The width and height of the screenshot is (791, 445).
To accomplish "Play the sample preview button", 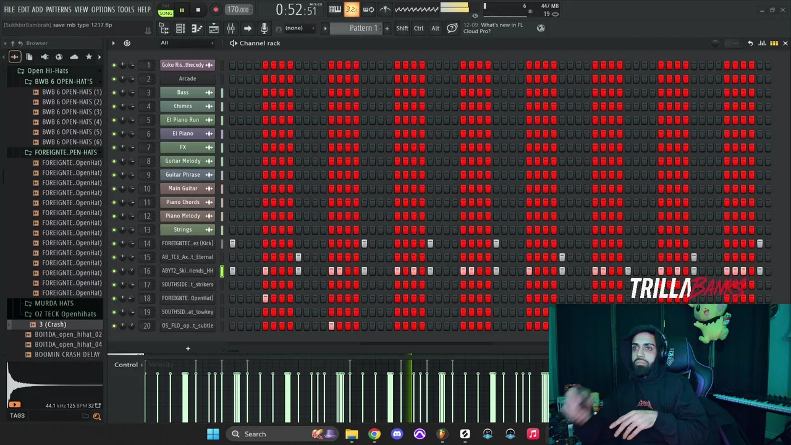I will pos(14,405).
